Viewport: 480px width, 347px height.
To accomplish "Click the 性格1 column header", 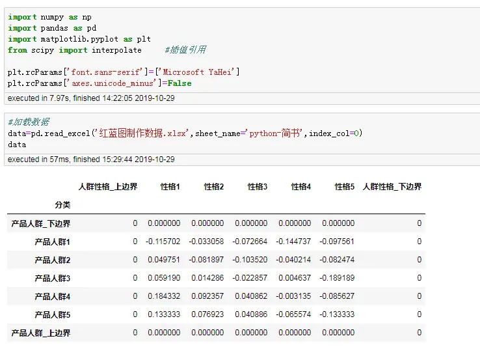I will coord(170,187).
